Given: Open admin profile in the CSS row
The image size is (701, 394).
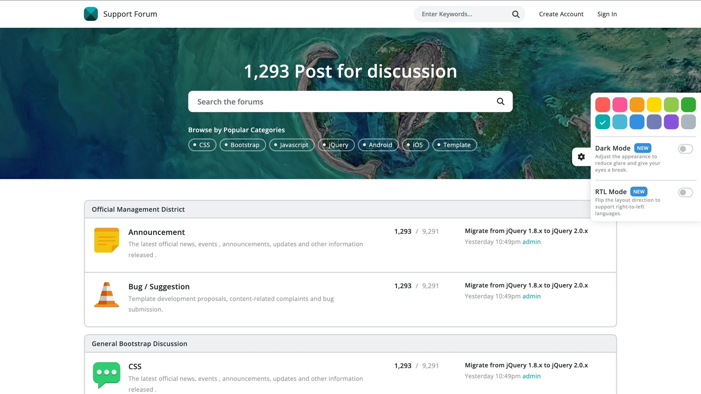Looking at the screenshot, I should [x=531, y=376].
